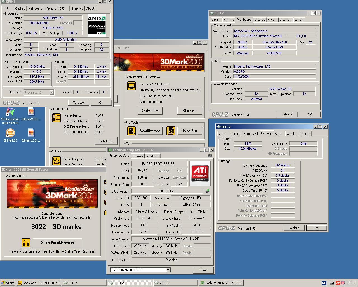The width and height of the screenshot is (358, 287).
Task: Click the GPU-Z screenshot camera icon
Action: point(210,156)
